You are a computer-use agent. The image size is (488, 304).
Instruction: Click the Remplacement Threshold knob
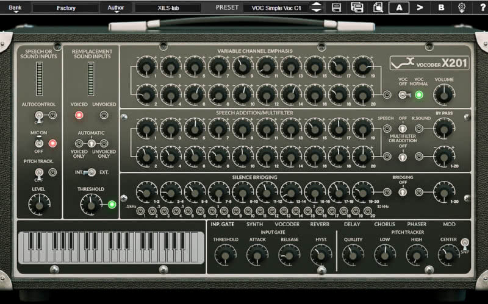91,205
